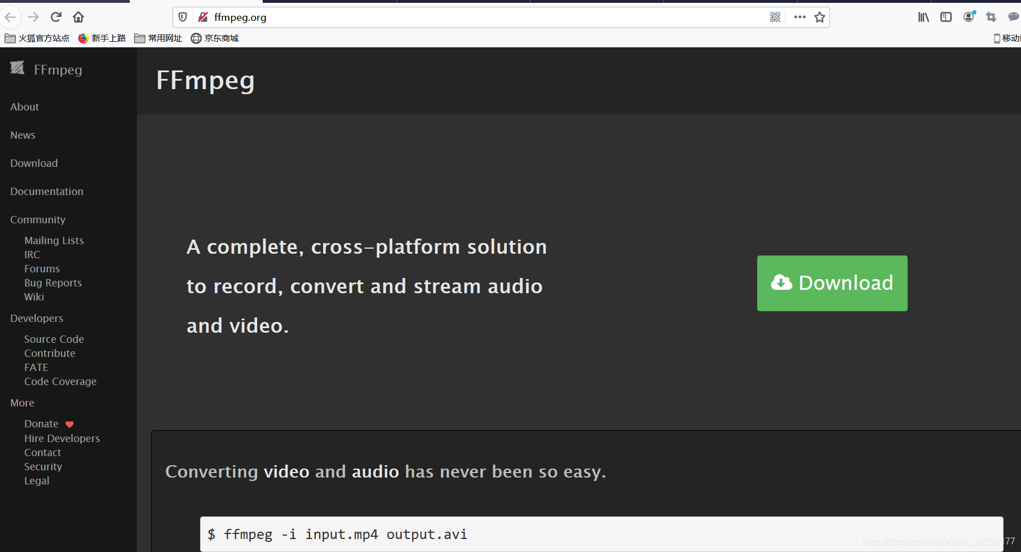Open the 火狐官方站点 bookmark folder
1021x552 pixels.
coord(37,38)
